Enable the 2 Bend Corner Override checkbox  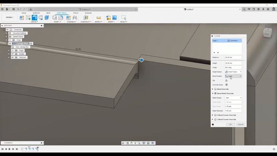216,115
